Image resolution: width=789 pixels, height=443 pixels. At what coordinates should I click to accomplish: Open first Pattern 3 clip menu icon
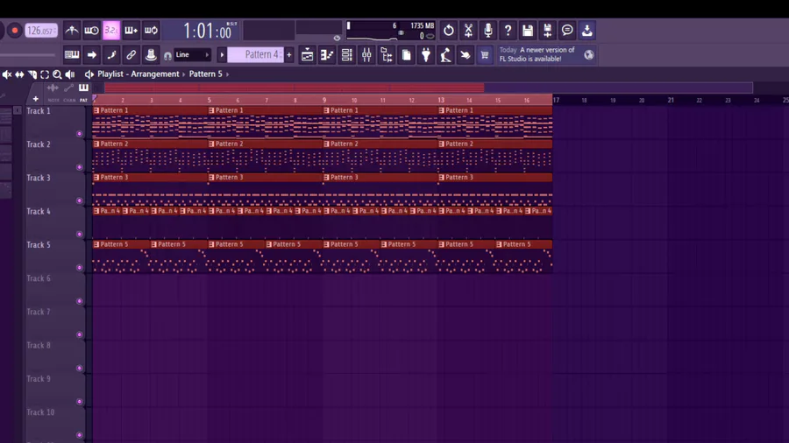tap(96, 178)
